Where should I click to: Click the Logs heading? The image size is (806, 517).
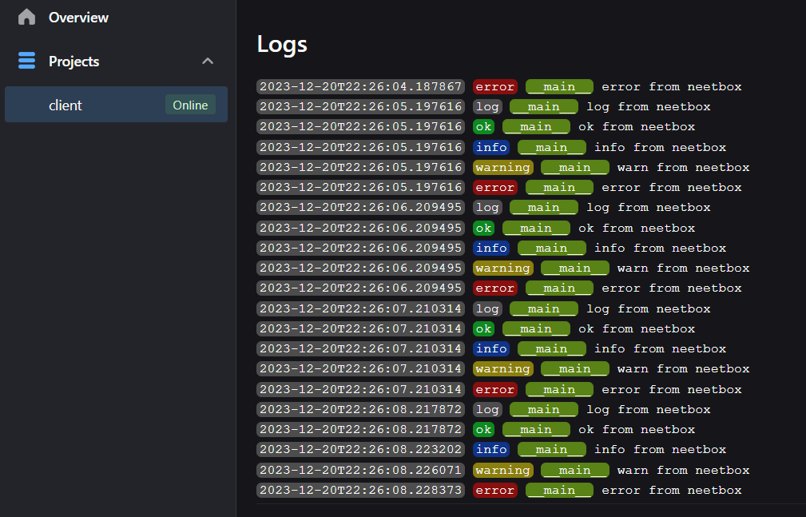282,44
